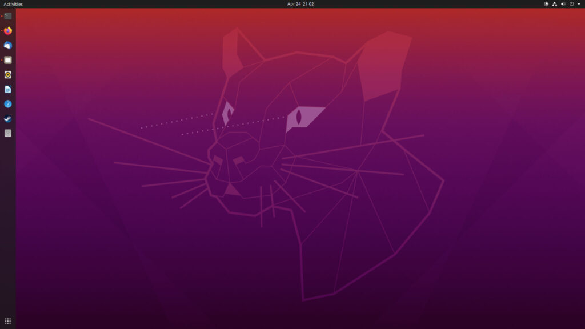Image resolution: width=585 pixels, height=329 pixels.
Task: Open the date and time calendar menu
Action: pyautogui.click(x=300, y=4)
